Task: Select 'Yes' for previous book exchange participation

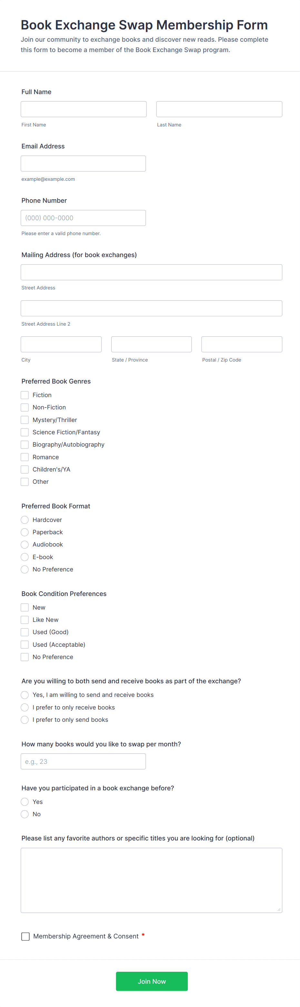Action: click(25, 802)
